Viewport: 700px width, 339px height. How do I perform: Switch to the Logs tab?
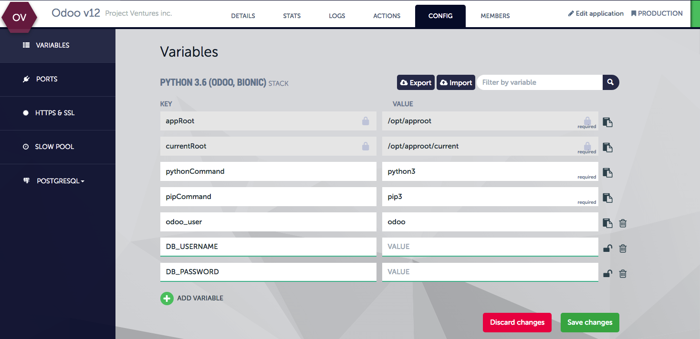coord(337,16)
